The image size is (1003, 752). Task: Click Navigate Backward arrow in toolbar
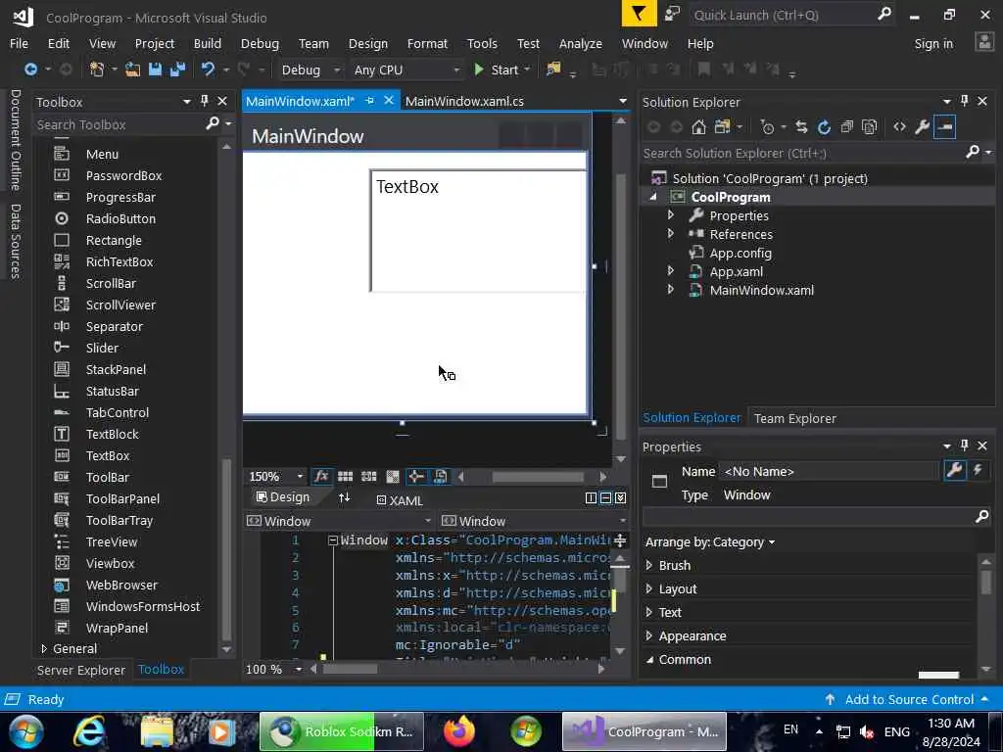coord(30,70)
